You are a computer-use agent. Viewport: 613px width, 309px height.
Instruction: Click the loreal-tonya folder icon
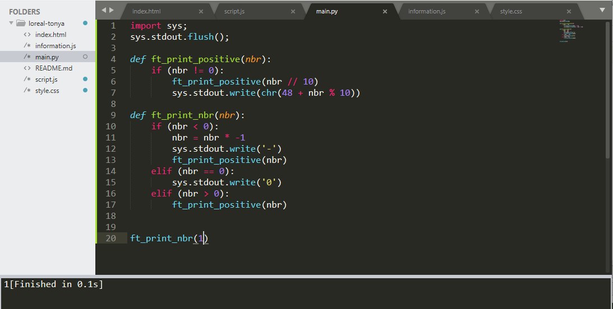coord(21,24)
